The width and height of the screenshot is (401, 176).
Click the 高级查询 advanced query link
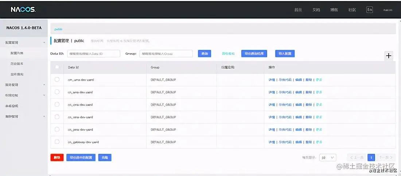[x=228, y=54]
